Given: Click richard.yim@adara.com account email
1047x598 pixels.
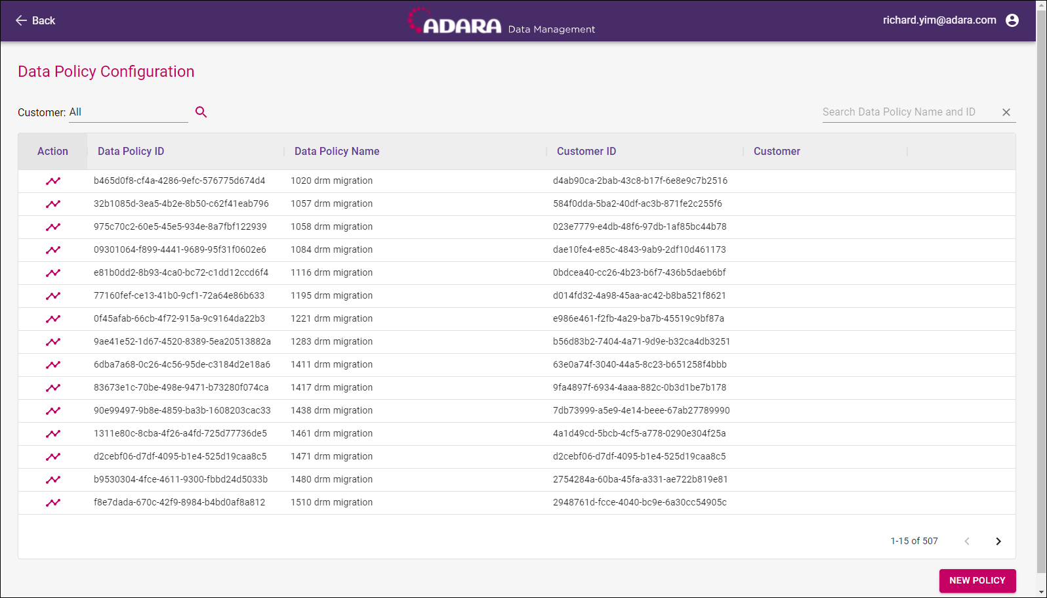Looking at the screenshot, I should coord(939,20).
